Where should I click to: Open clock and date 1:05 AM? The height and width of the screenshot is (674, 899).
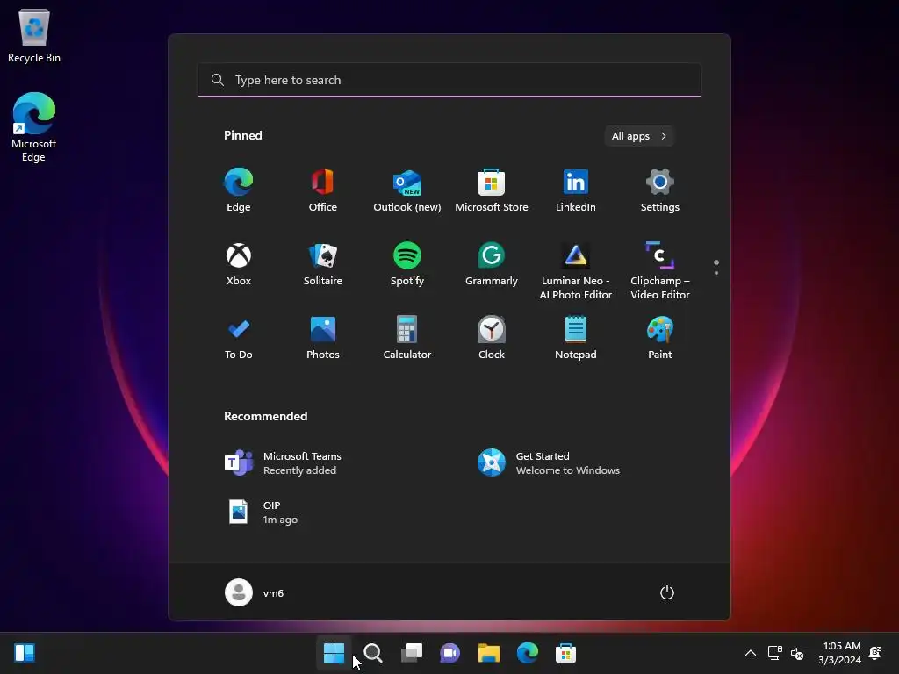(x=840, y=653)
